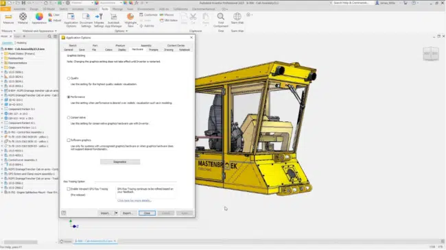The height and width of the screenshot is (250, 446).
Task: Click the ViewCube in the viewport
Action: pyautogui.click(x=431, y=53)
